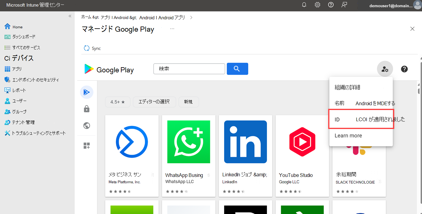Screen dimensions: 422x214
Task: Open エンドポイントのセキュリティ in the sidebar
Action: pos(36,80)
